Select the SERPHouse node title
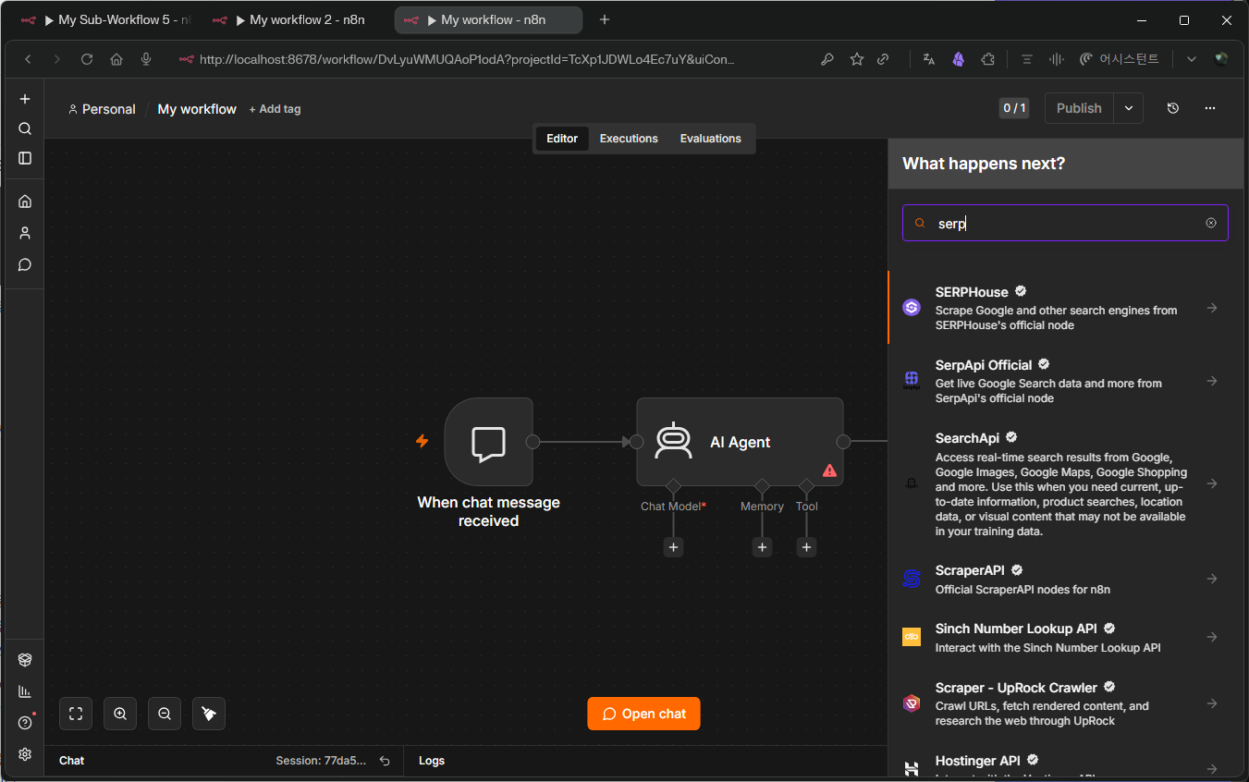The image size is (1249, 782). tap(972, 292)
